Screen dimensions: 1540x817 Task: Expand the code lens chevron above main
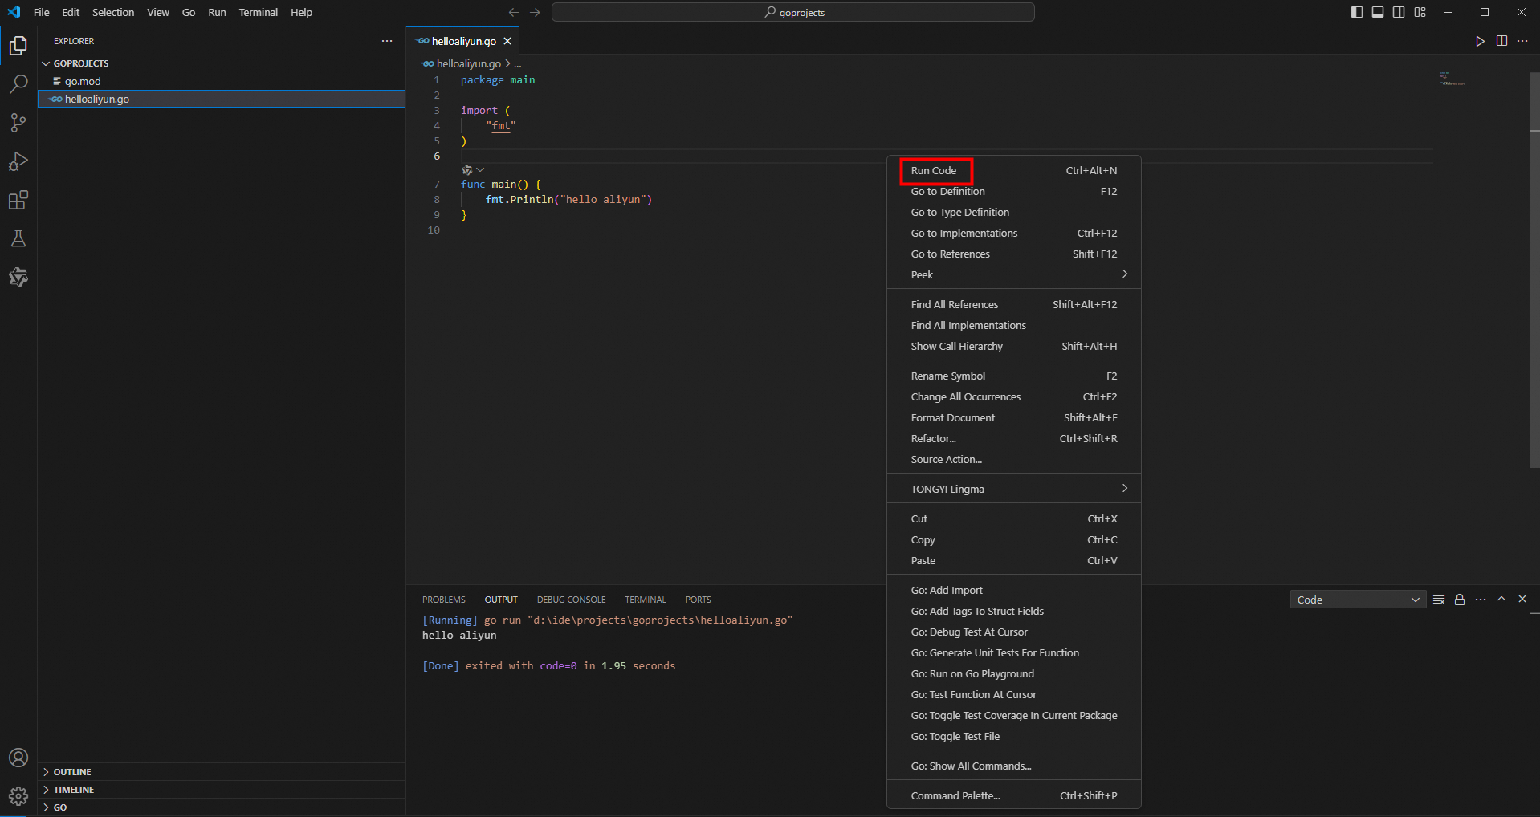pos(480,170)
